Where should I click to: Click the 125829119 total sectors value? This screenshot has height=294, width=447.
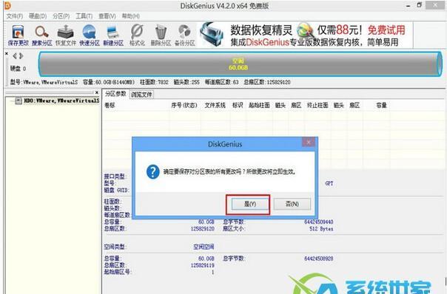click(x=202, y=265)
